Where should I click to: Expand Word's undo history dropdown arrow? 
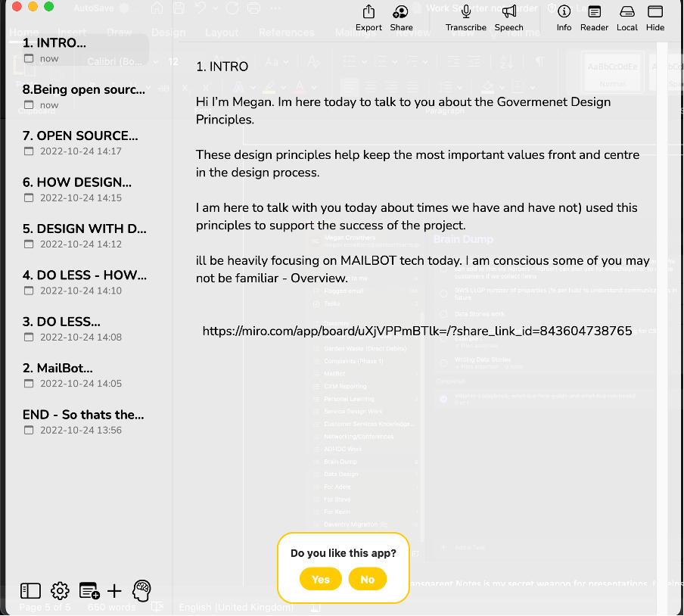click(x=215, y=8)
